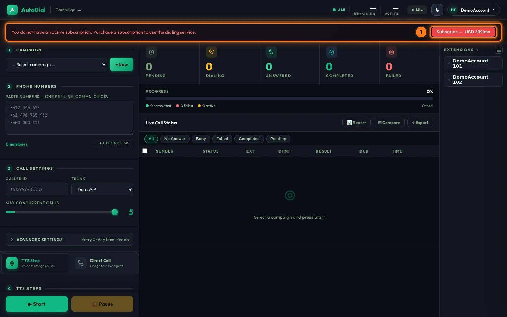The image size is (507, 317).
Task: Click the Dialing phone icon
Action: (212, 52)
